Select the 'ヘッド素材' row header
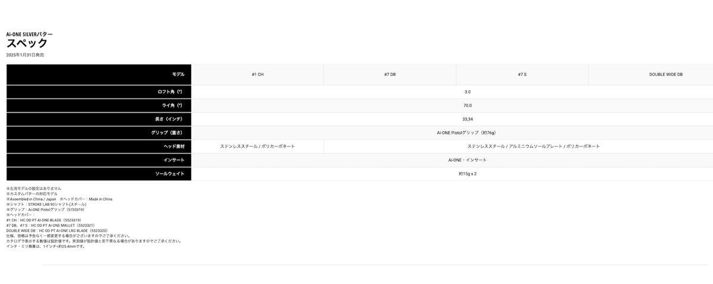The height and width of the screenshot is (284, 713). click(99, 146)
